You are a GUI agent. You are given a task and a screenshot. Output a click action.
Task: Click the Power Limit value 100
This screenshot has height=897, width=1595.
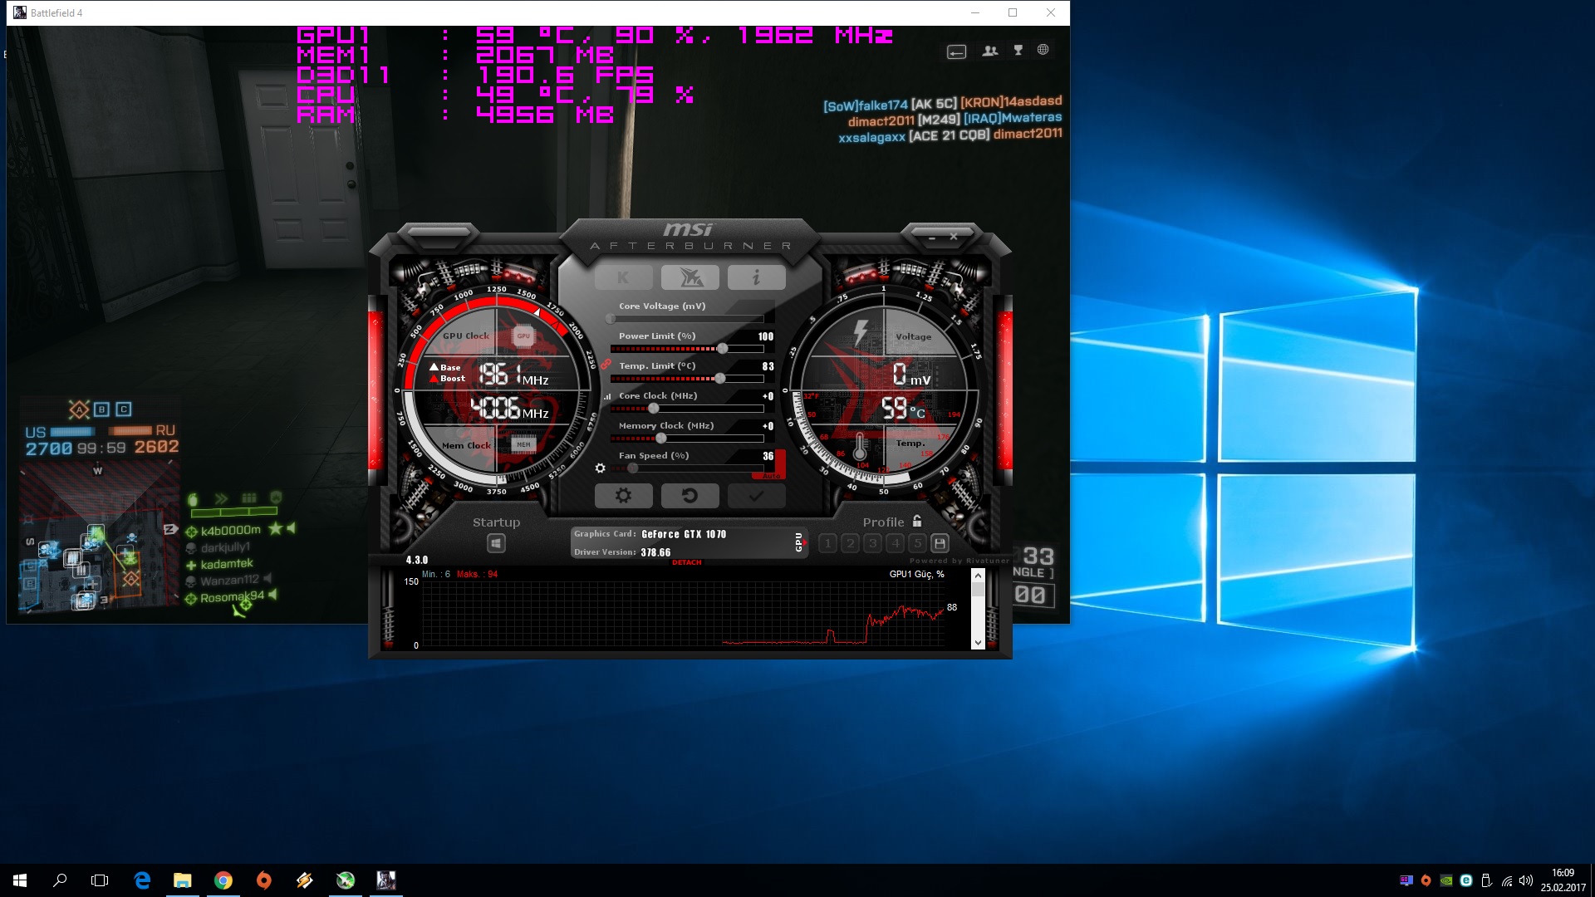coord(766,336)
